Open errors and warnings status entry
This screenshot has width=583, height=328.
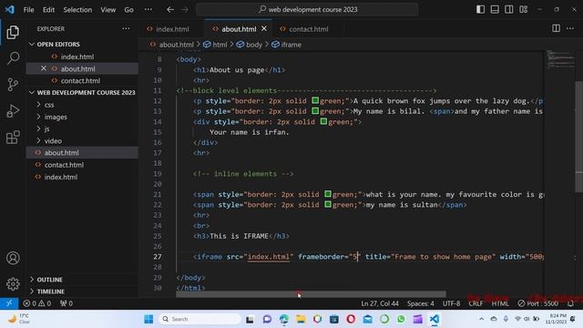click(36, 303)
